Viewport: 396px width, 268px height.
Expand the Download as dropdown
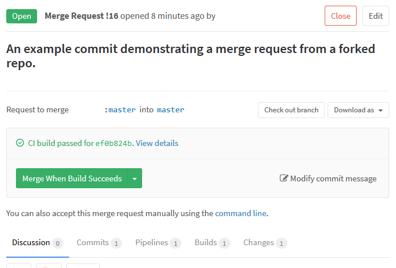click(358, 110)
